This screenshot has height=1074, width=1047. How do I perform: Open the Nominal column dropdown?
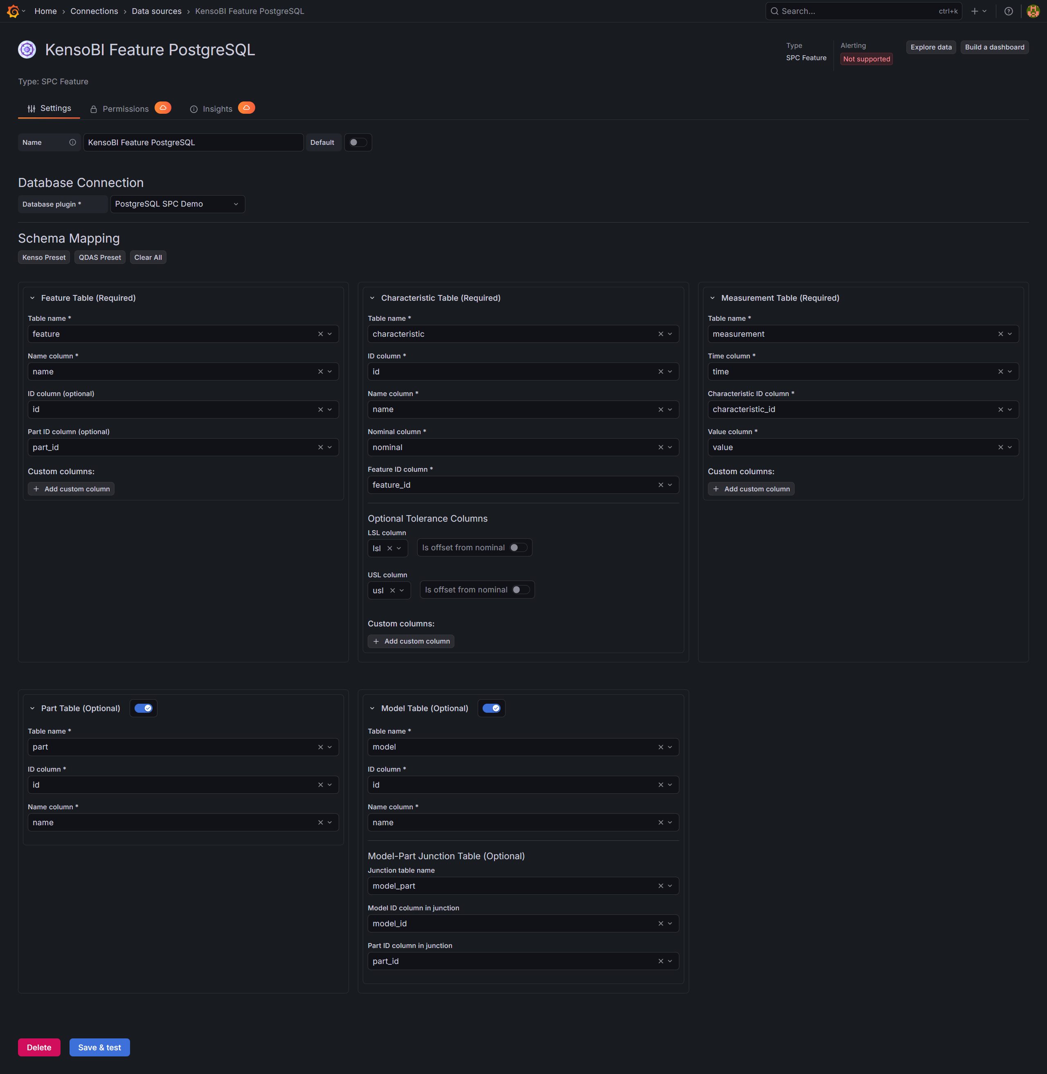click(x=670, y=447)
